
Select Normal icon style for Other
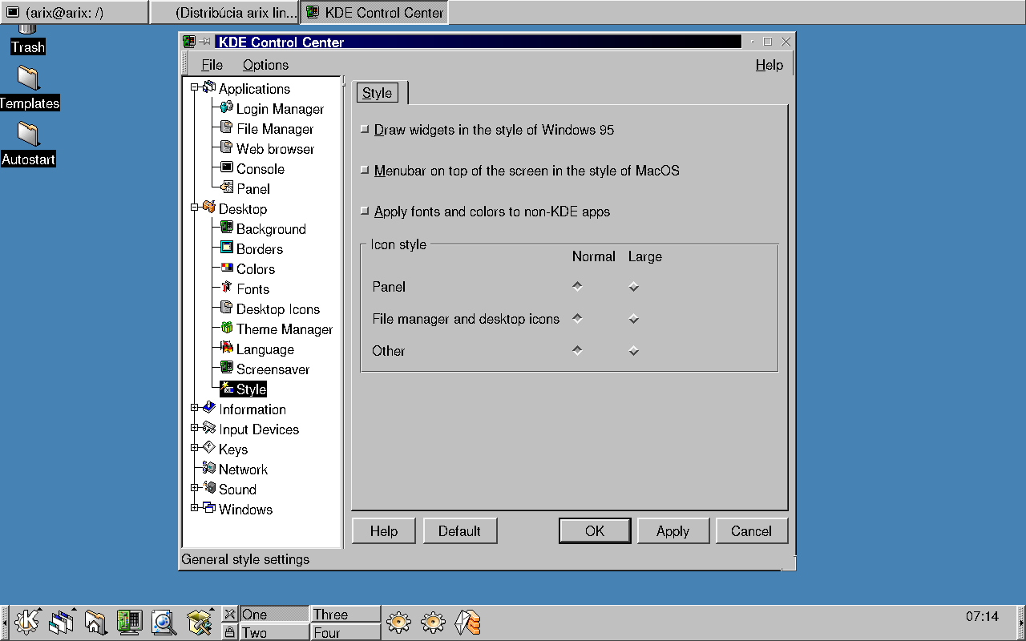click(x=577, y=350)
